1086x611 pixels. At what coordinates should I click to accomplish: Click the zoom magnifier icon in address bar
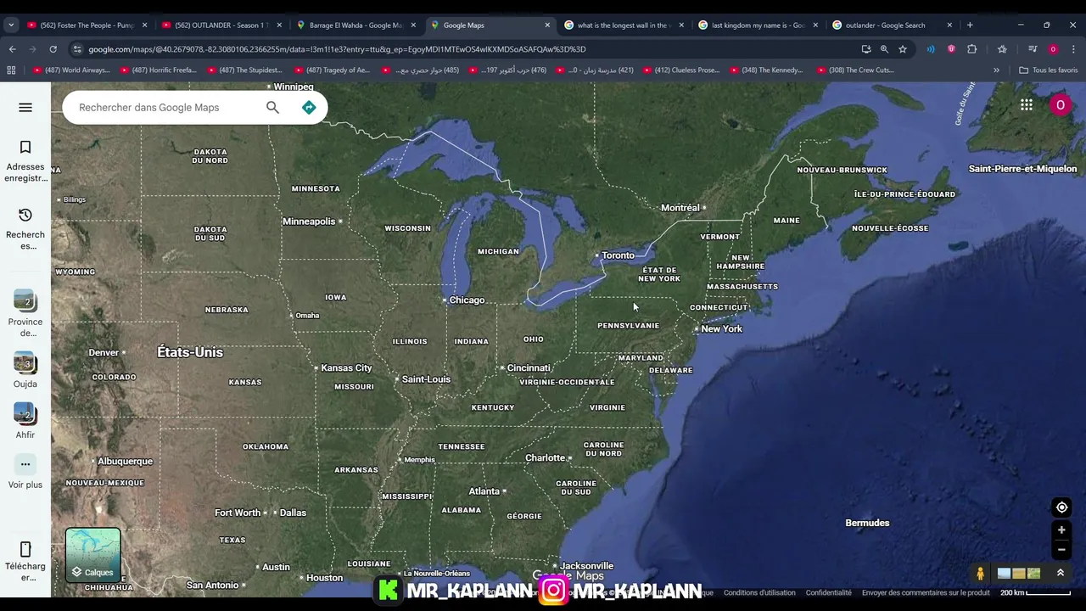(x=884, y=49)
